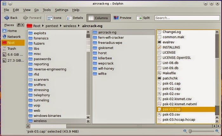Screen dimensions: 222x136
Task: Expand the arrow after pentest breadcrumb
Action: pyautogui.click(x=61, y=26)
